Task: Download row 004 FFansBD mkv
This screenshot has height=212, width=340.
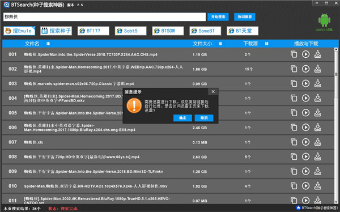Action: pyautogui.click(x=318, y=98)
